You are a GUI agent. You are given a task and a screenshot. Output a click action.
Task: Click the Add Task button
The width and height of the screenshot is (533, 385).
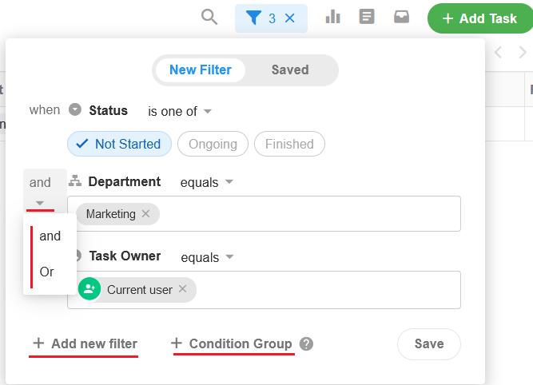(479, 18)
